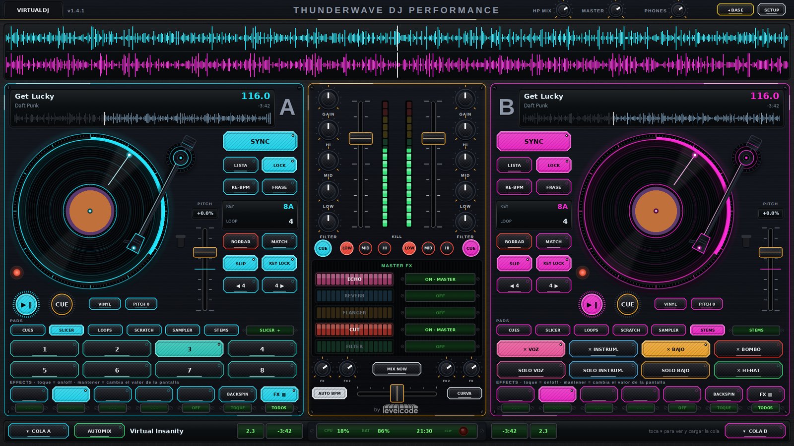Toggle the cyan headphone CUE button in mixer
794x446 pixels.
click(x=323, y=248)
